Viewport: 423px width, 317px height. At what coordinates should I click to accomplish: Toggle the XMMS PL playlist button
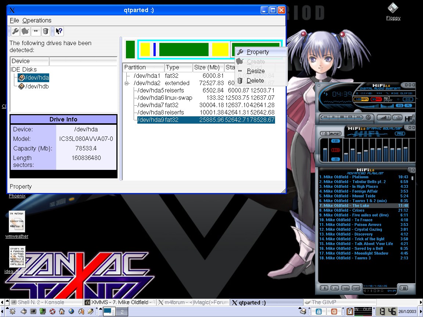(408, 106)
